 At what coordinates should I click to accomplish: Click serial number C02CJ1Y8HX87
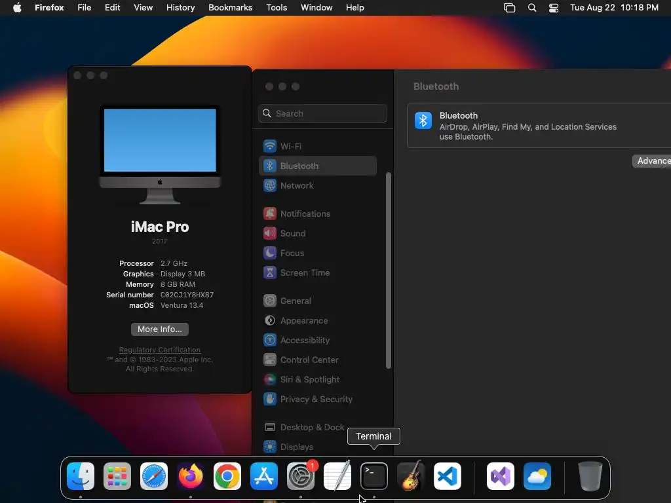tap(187, 295)
